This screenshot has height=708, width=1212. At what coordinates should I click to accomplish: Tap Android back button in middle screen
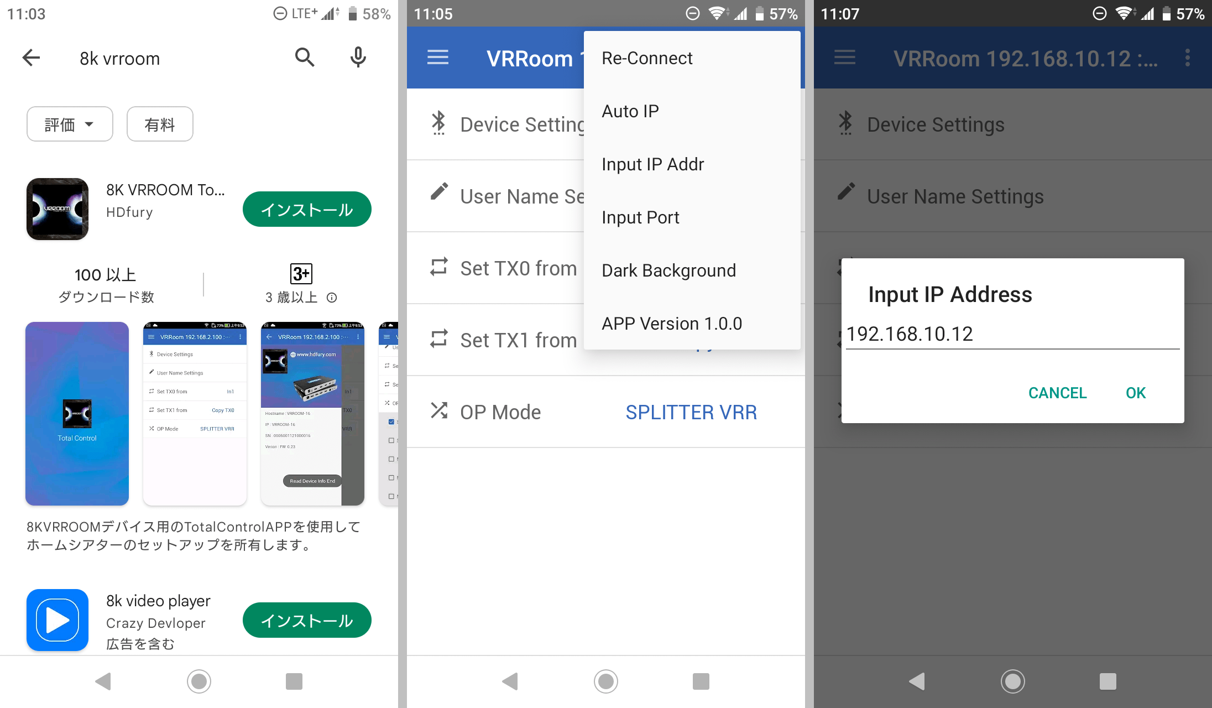coord(510,681)
